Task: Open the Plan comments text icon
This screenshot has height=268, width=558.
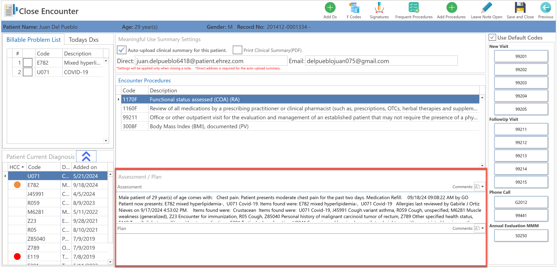Action: [x=477, y=228]
